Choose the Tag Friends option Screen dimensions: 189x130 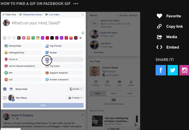coord(64,46)
